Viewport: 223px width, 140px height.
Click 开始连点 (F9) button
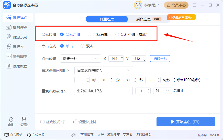click(x=186, y=122)
